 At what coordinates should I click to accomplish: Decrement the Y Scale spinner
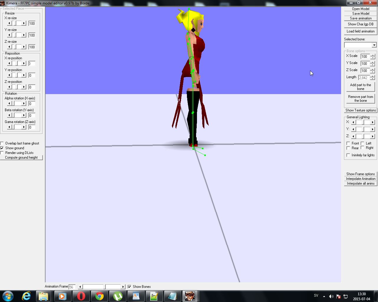click(x=373, y=65)
